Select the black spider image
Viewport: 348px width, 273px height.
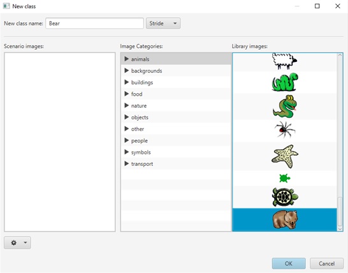point(285,129)
